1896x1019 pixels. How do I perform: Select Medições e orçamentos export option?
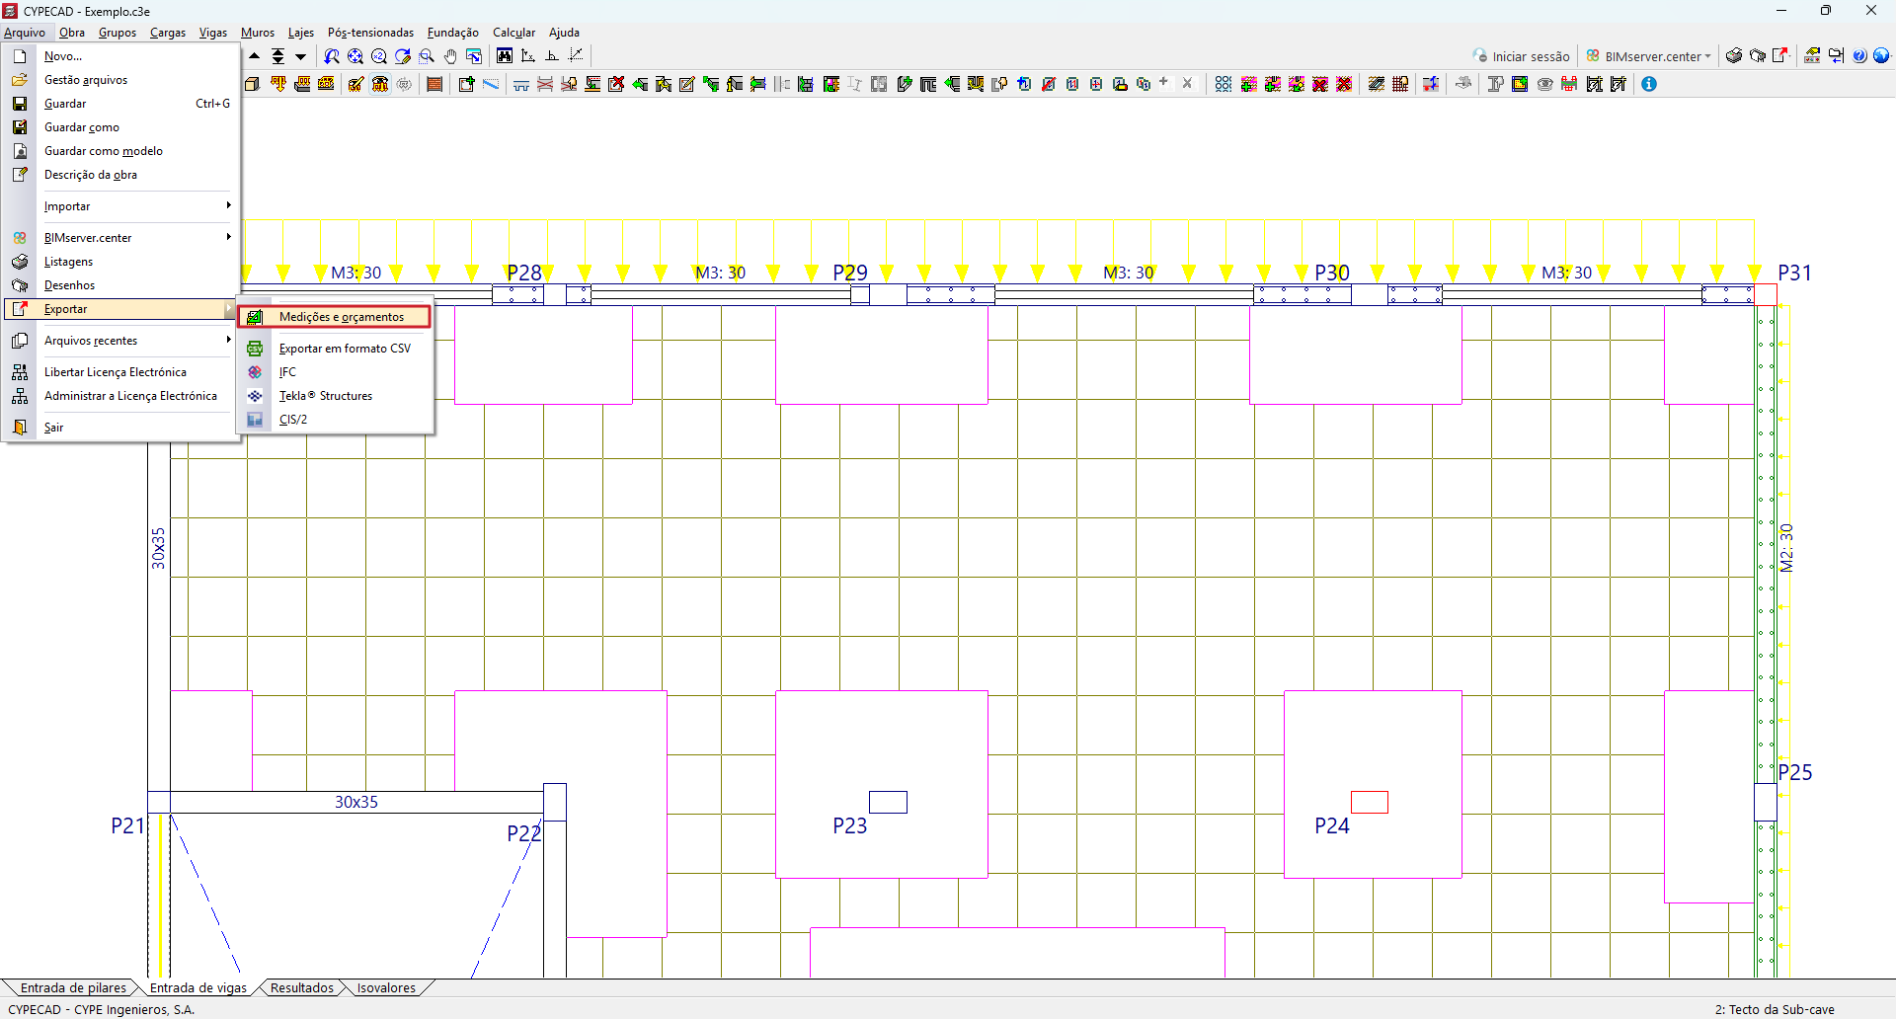(x=334, y=317)
